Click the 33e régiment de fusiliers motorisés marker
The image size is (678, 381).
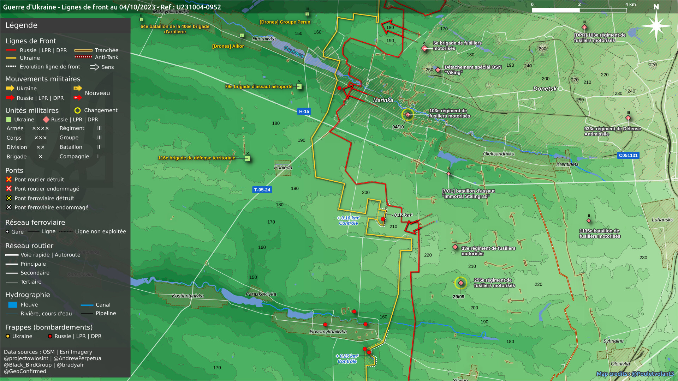455,247
